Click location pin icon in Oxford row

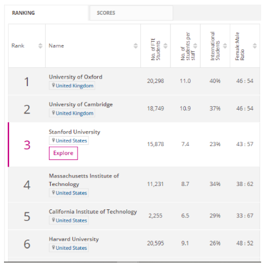pos(54,85)
